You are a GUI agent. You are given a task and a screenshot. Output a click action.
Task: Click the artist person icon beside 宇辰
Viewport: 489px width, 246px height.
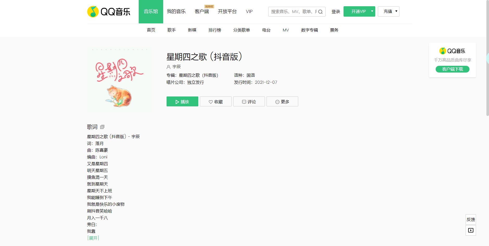[x=168, y=67]
